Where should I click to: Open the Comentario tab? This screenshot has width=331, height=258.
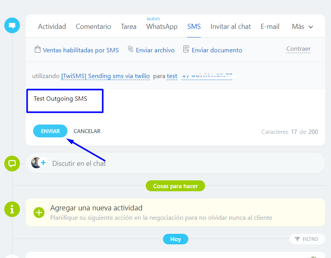tap(93, 27)
